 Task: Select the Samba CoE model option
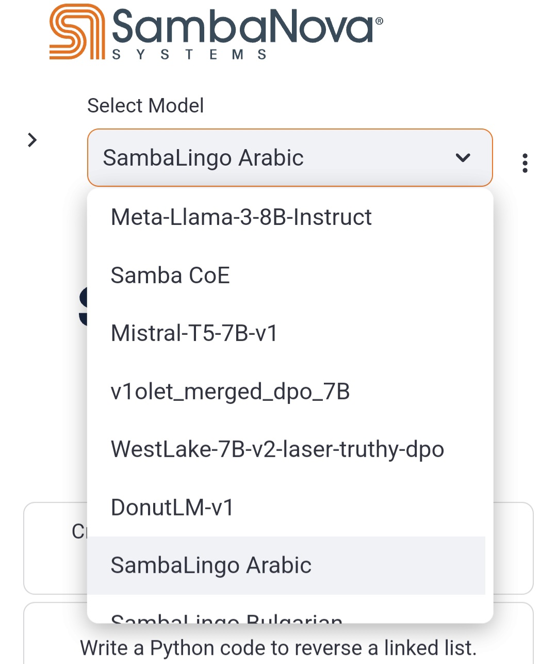(x=286, y=276)
